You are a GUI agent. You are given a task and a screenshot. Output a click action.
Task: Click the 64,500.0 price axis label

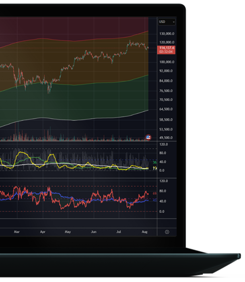pyautogui.click(x=166, y=109)
